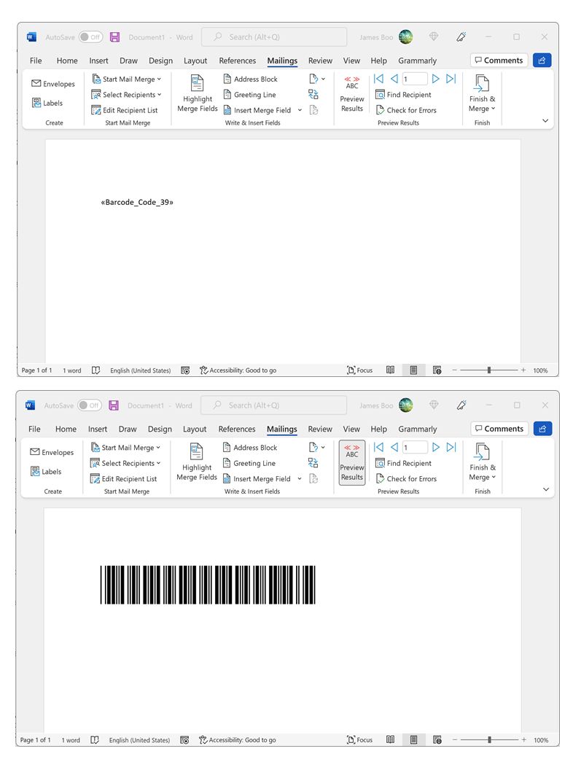Viewport: 581px width, 770px height.
Task: Toggle AutoSave switch in top Word window
Action: click(x=90, y=37)
